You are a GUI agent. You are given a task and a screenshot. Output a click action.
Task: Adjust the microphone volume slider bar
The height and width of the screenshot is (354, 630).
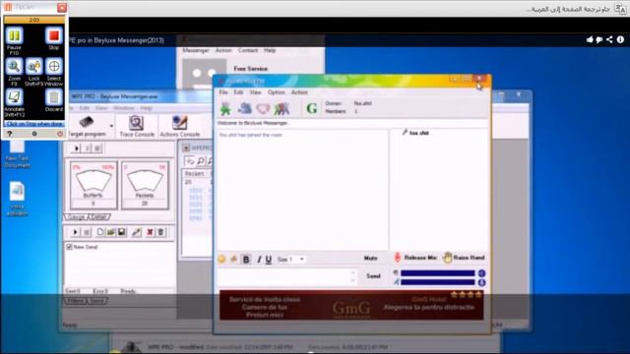click(437, 282)
